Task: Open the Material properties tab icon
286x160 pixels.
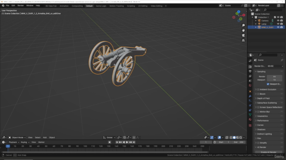Action: point(250,120)
